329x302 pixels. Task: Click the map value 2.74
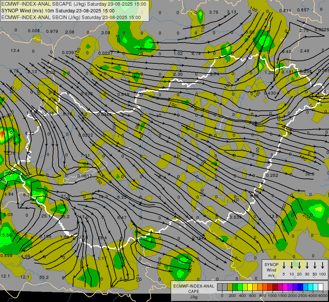point(214,74)
